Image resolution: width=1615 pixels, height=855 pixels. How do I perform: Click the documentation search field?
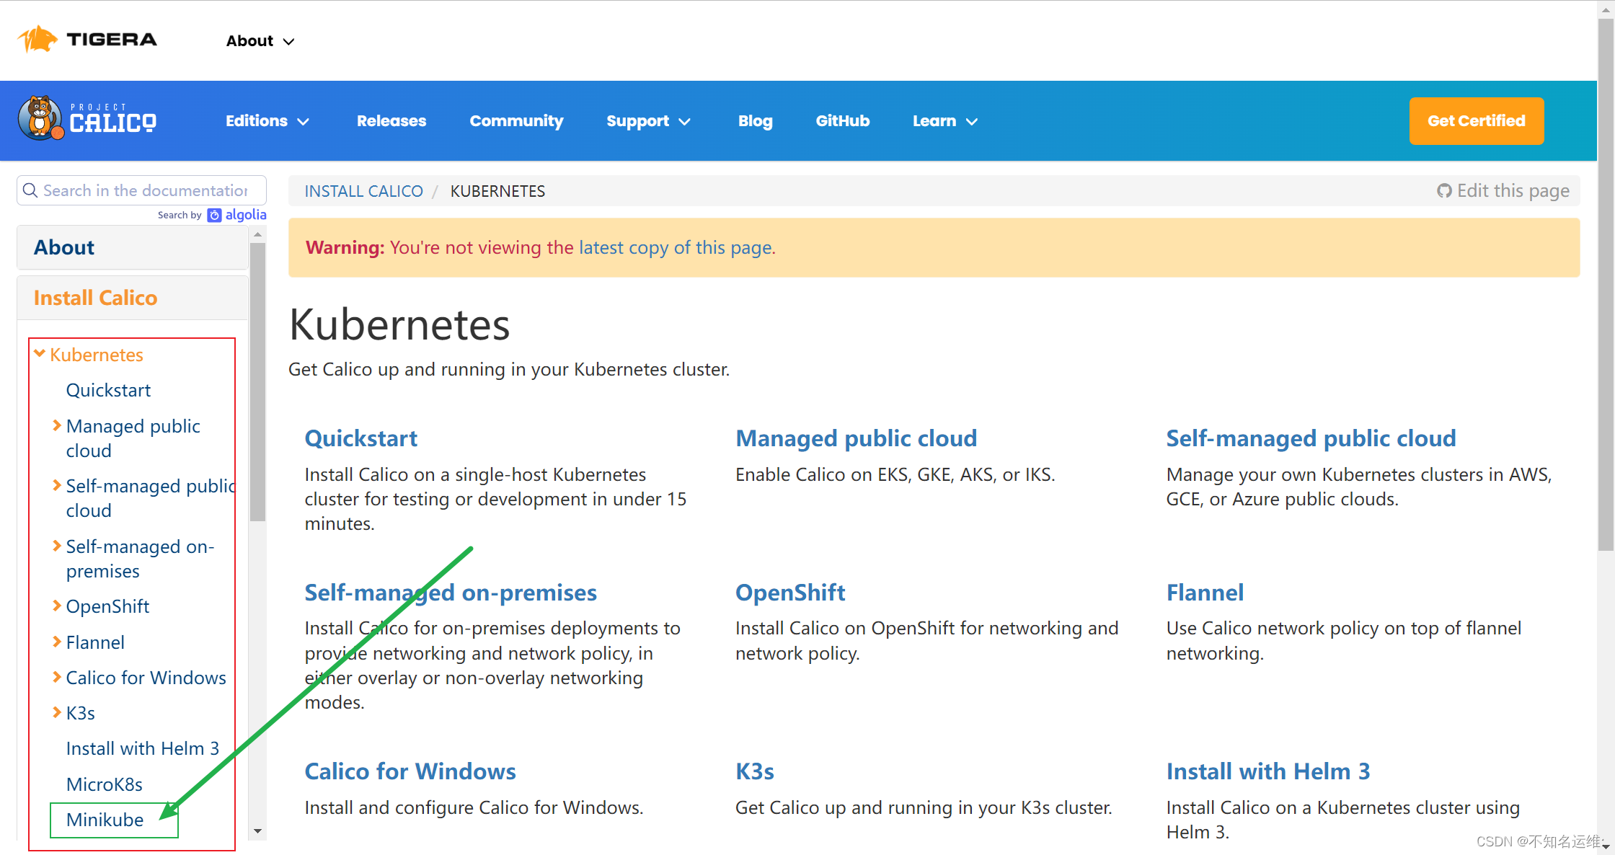[x=142, y=190]
